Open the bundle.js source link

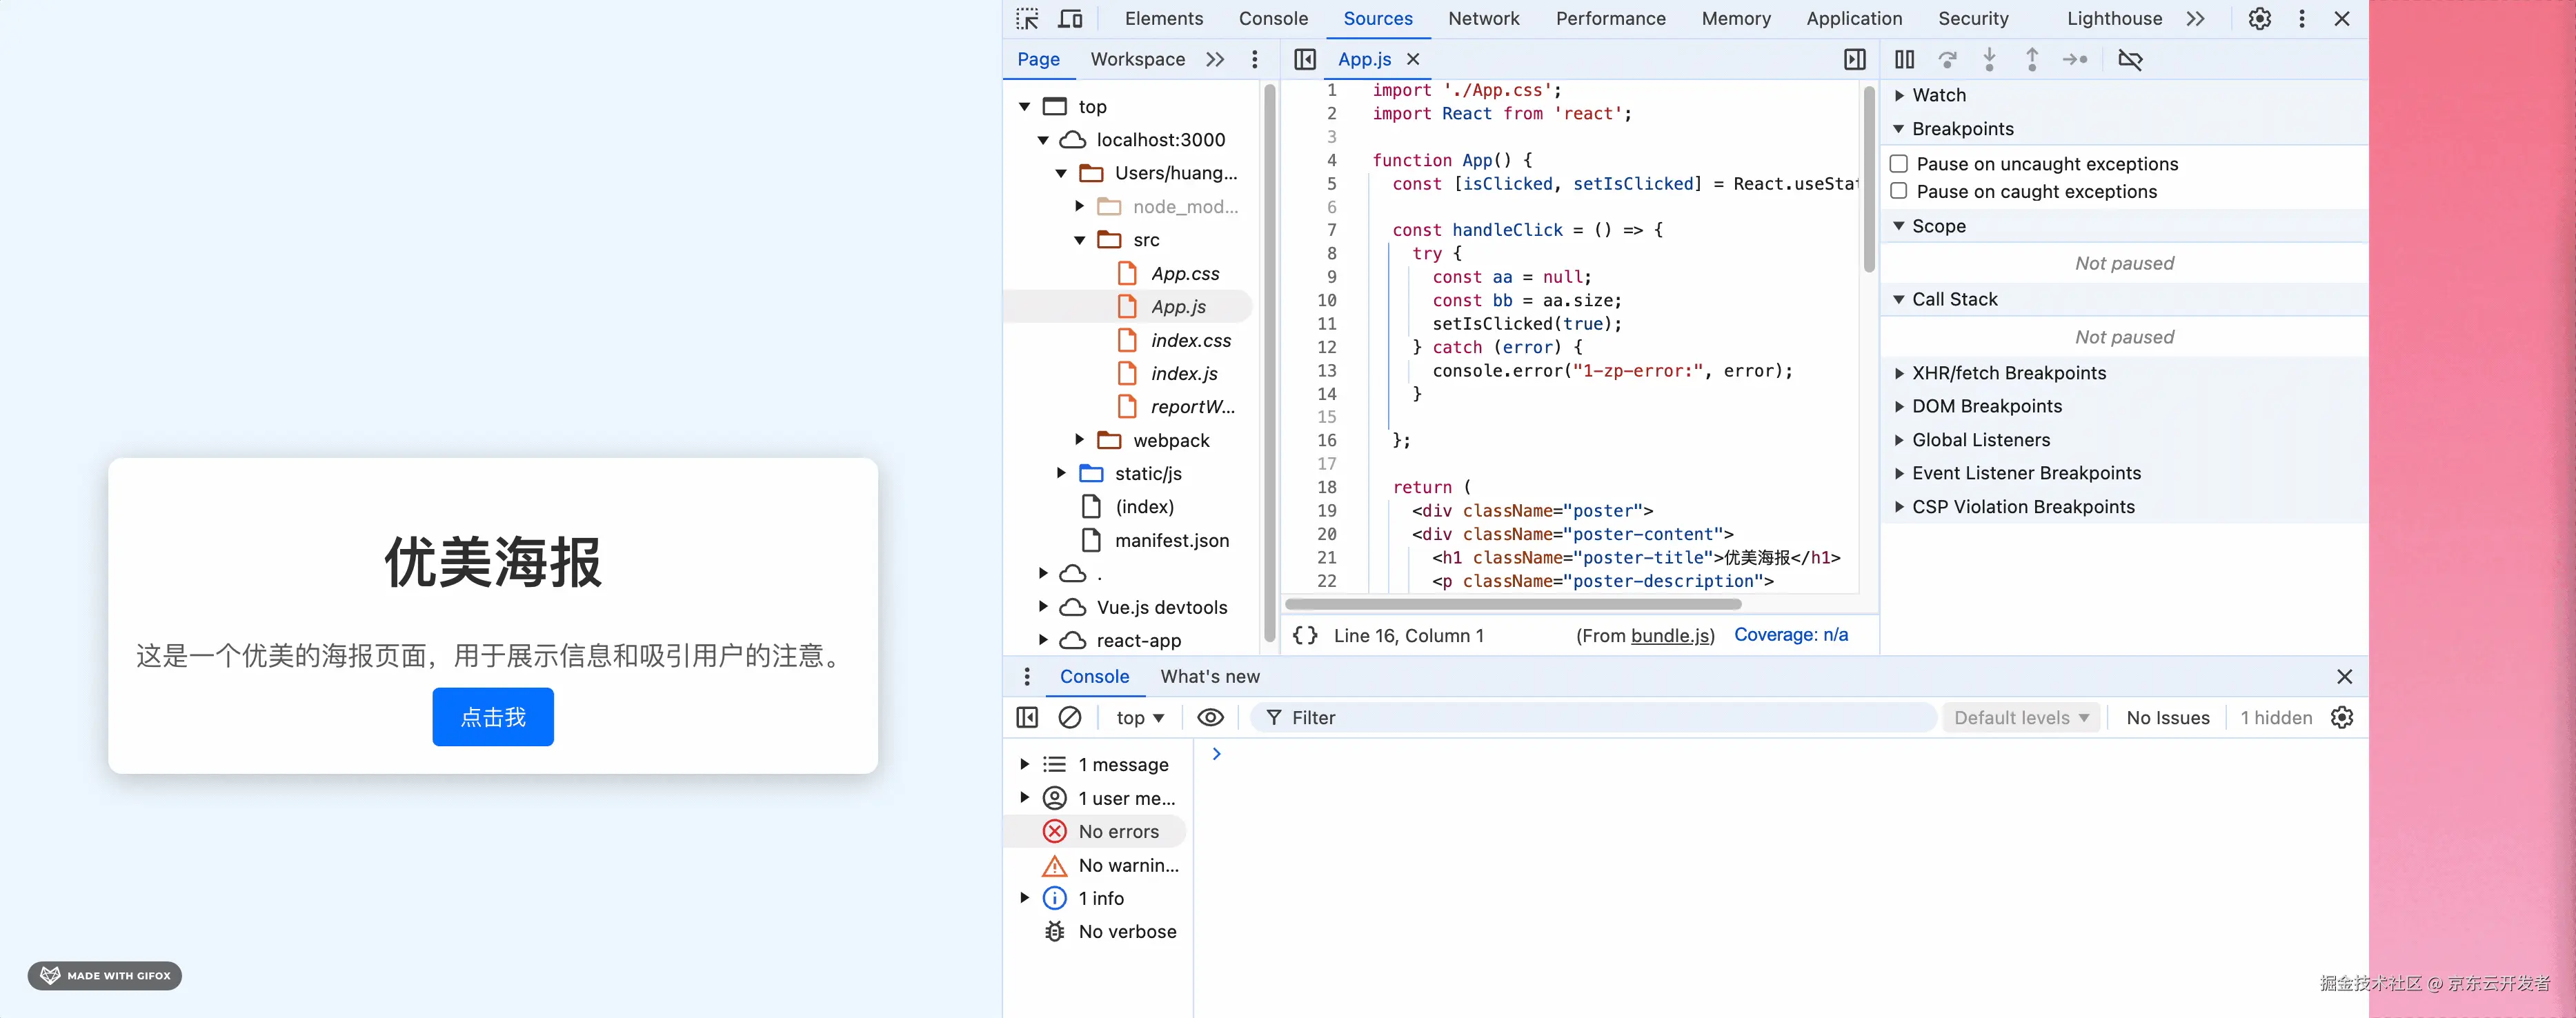click(x=1670, y=636)
